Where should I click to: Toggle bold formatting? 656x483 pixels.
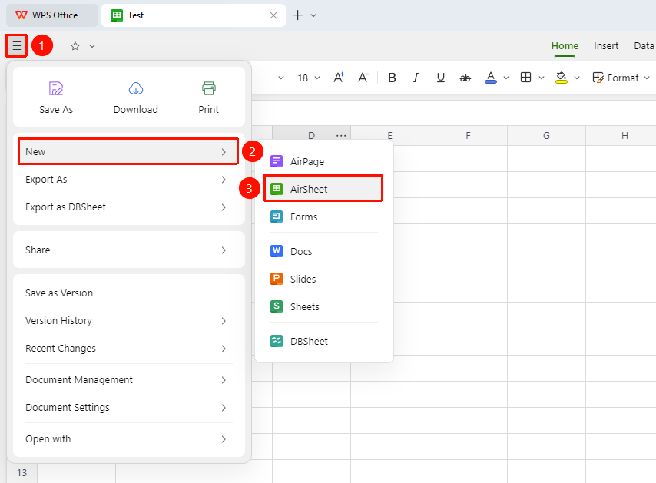[x=392, y=78]
